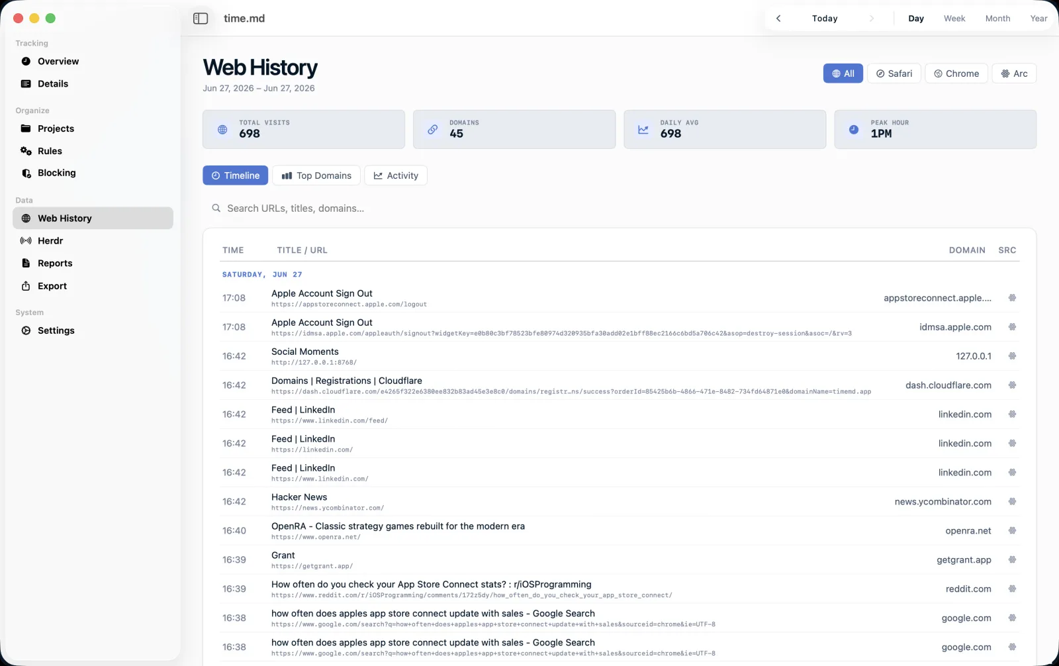Focus the Search URLs field
This screenshot has width=1059, height=666.
(x=620, y=209)
